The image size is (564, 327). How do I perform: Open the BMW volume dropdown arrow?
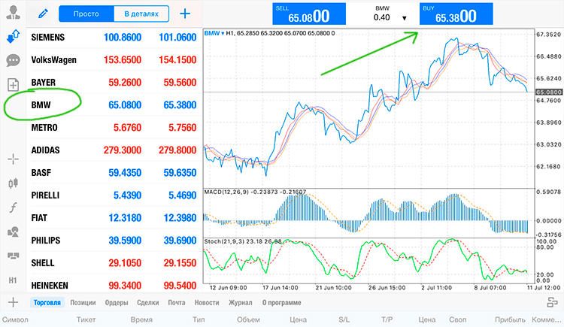coord(405,18)
